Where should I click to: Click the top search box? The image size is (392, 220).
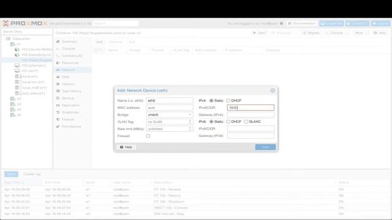(x=116, y=23)
